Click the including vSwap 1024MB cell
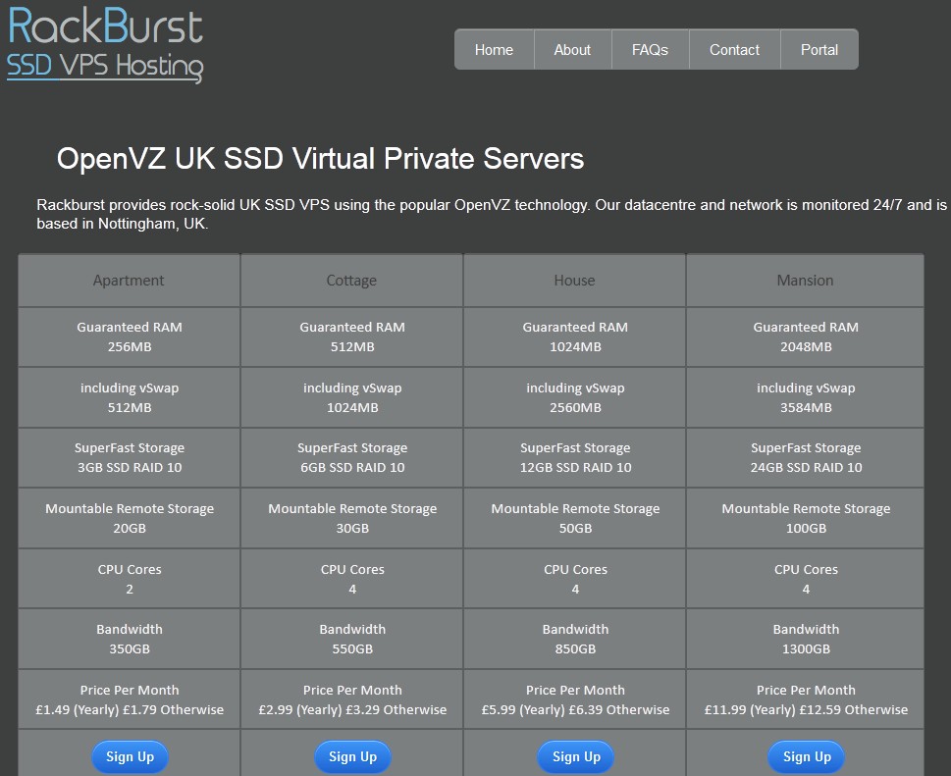Image resolution: width=951 pixels, height=776 pixels. [351, 397]
